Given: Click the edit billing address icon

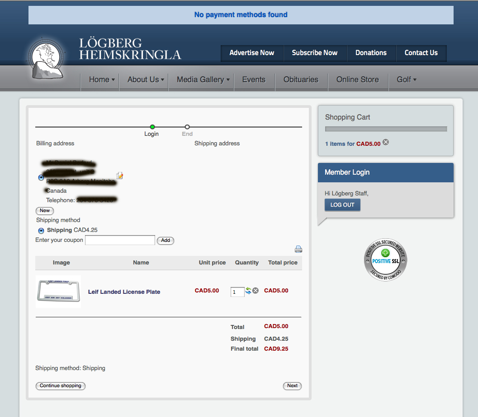Looking at the screenshot, I should click(119, 176).
